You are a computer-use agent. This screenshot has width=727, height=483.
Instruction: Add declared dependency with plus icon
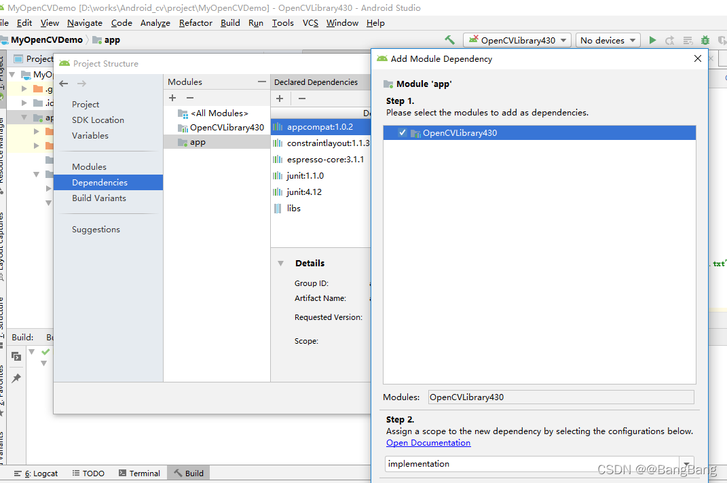coord(280,99)
